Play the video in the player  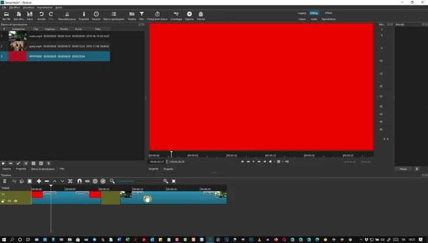point(253,162)
